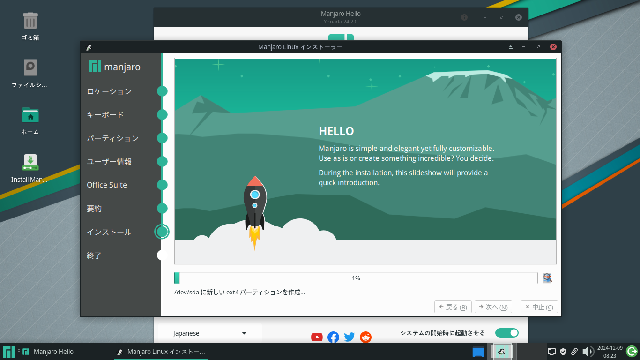This screenshot has height=360, width=640.
Task: Select the インストール step in the installer sidebar
Action: (x=109, y=232)
